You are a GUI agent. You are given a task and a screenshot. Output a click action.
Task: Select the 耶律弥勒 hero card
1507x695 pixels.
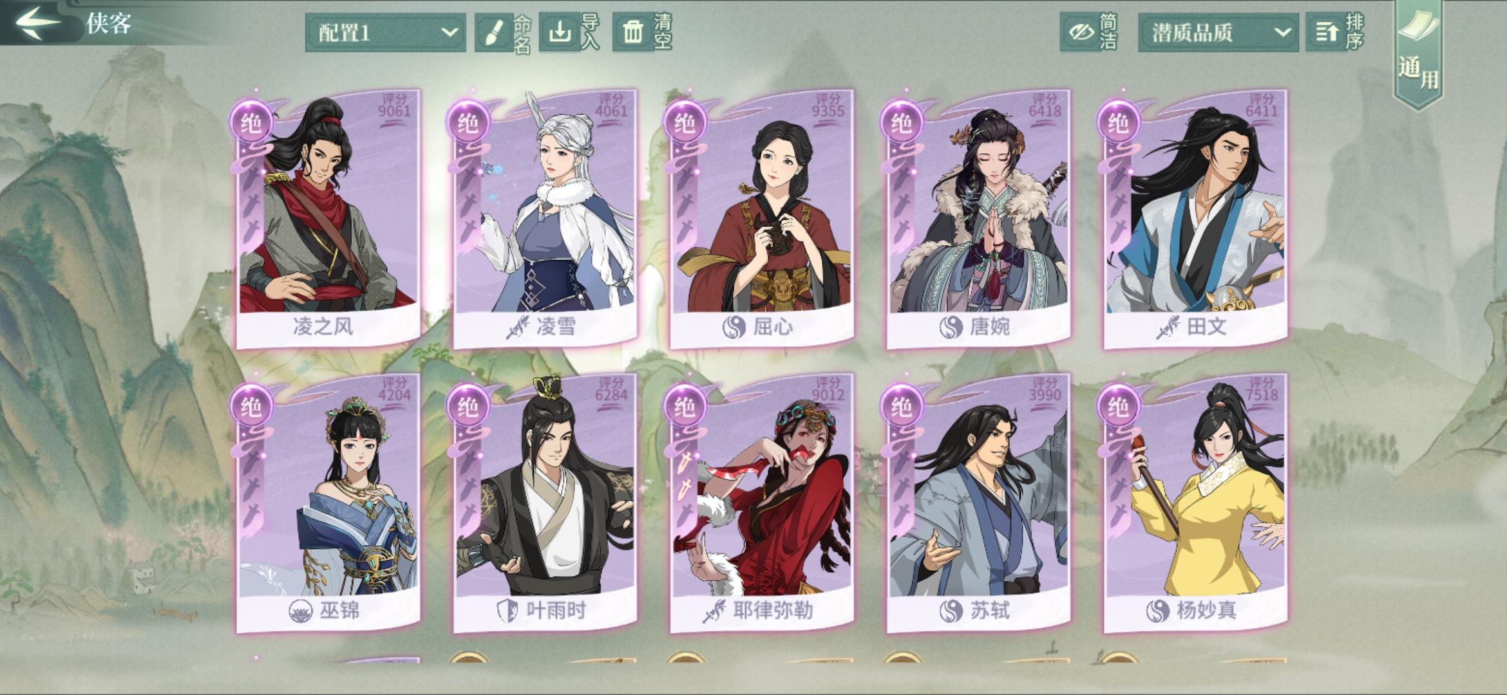[x=761, y=503]
